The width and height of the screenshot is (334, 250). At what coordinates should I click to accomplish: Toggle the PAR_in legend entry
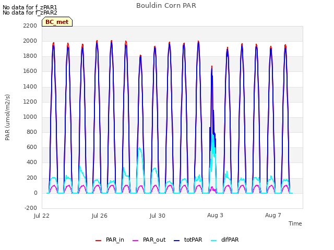[x=110, y=240]
